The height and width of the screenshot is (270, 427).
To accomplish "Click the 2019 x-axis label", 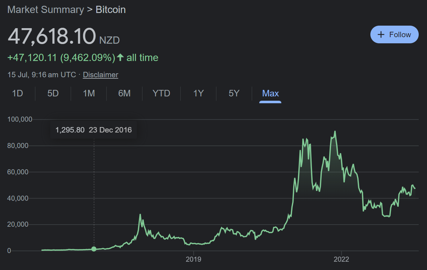I will [193, 260].
